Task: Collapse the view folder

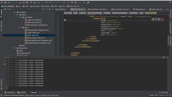Action: (x=20, y=27)
